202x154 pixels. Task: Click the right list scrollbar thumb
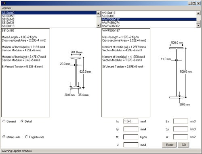[198, 22]
